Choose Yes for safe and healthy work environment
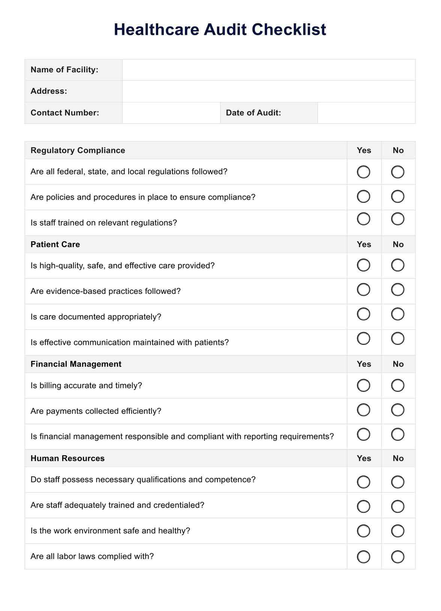Viewport: 441px width, 611px height. [363, 531]
